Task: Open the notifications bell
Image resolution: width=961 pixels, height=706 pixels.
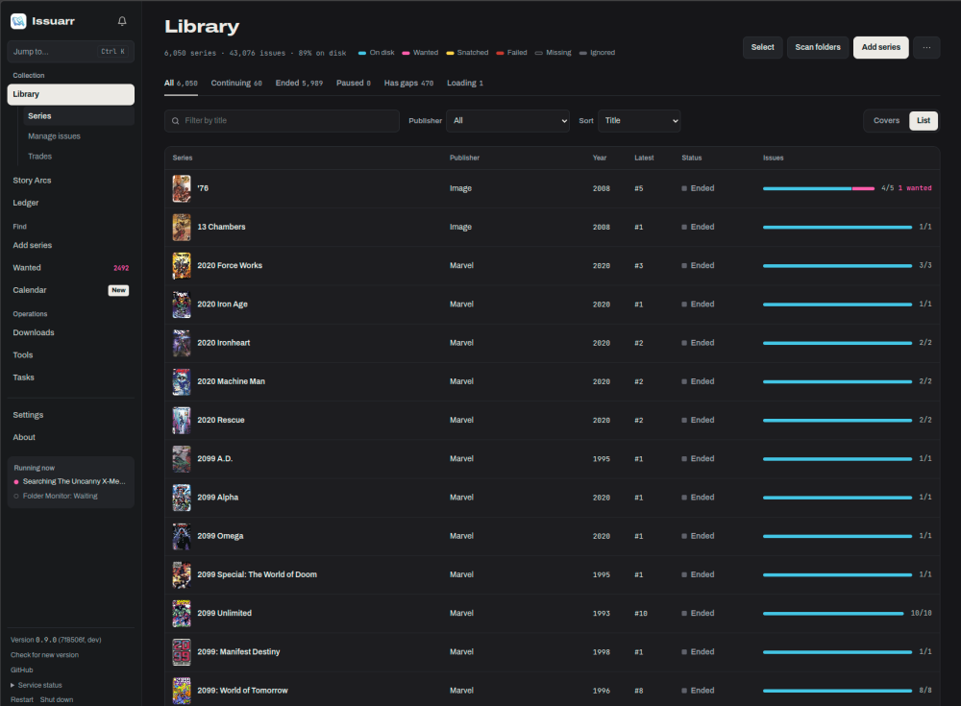Action: tap(122, 21)
